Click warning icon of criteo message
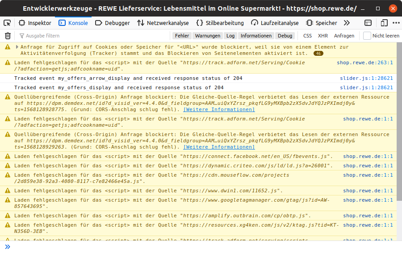The width and height of the screenshot is (402, 253). [8, 166]
